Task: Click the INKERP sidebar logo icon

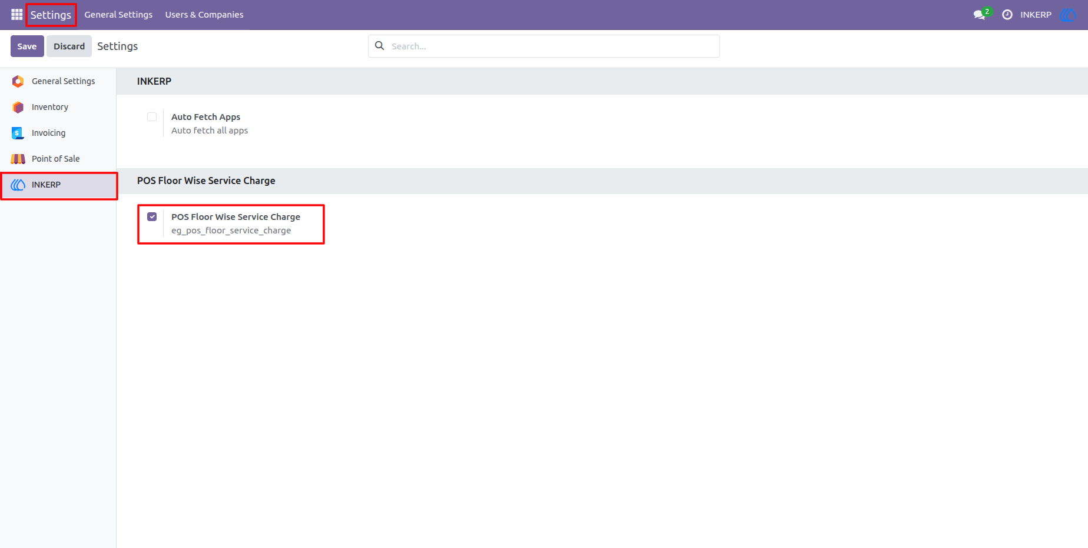Action: point(18,185)
